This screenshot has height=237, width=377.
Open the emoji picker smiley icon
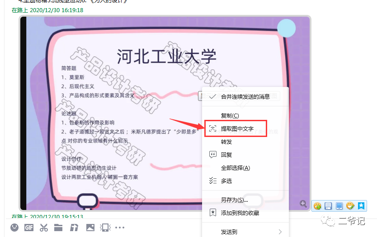point(14,228)
